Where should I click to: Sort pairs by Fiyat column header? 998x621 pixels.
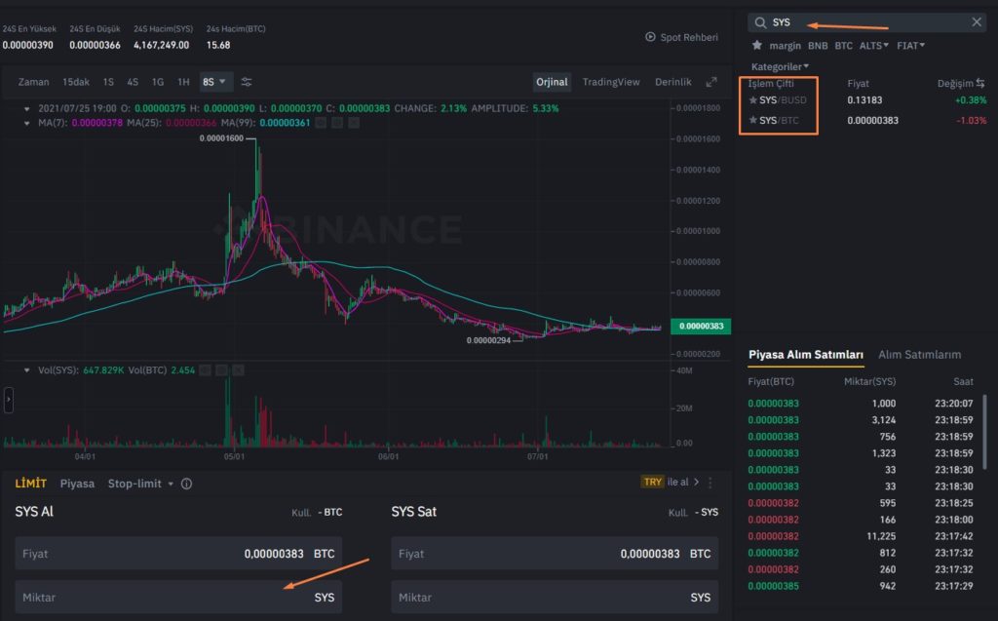(858, 84)
